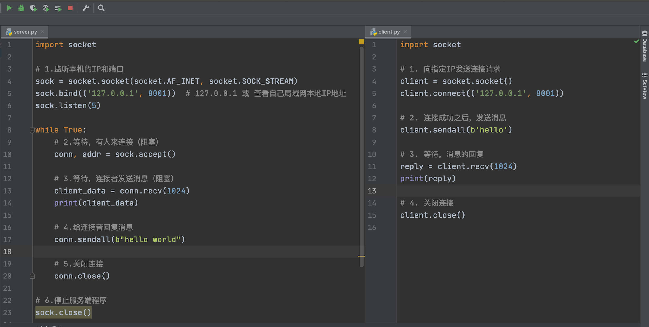The width and height of the screenshot is (649, 327).
Task: Click the yellow warning indicator in server.py
Action: coord(361,42)
